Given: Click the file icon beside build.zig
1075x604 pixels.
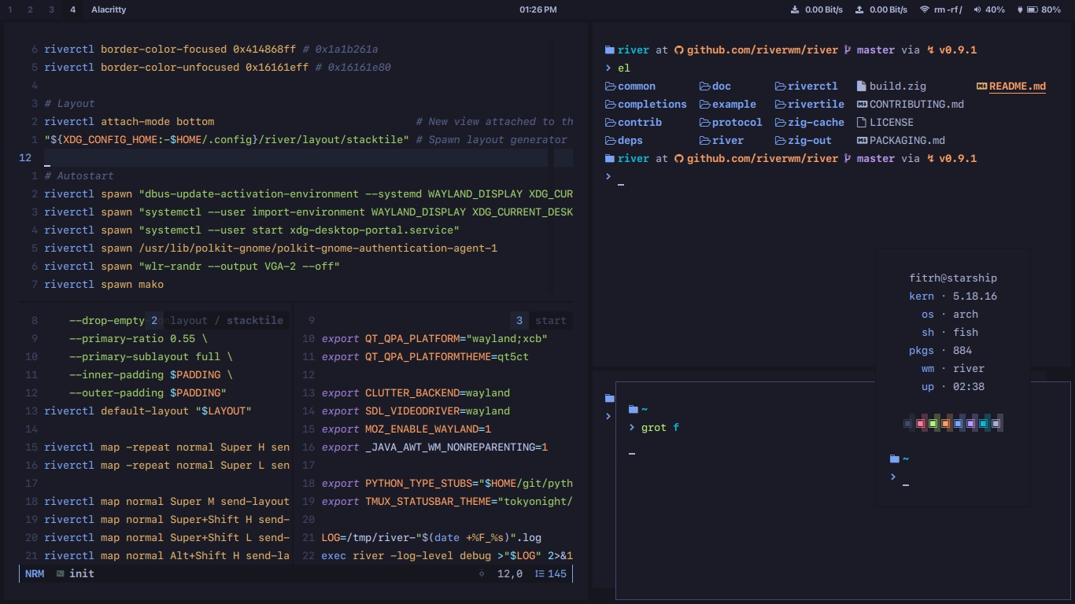Looking at the screenshot, I should [861, 86].
